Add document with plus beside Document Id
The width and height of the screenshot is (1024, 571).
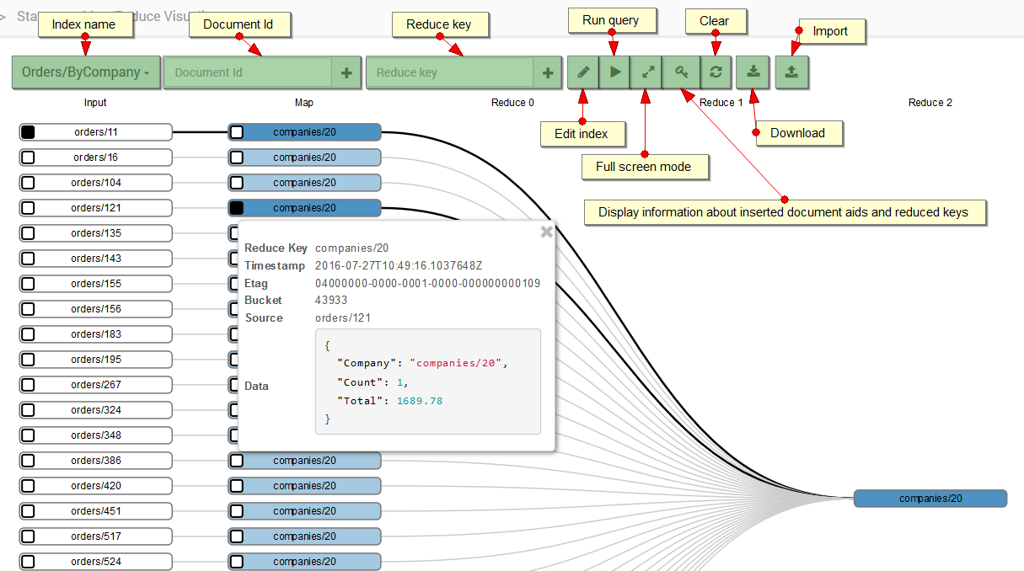click(346, 72)
